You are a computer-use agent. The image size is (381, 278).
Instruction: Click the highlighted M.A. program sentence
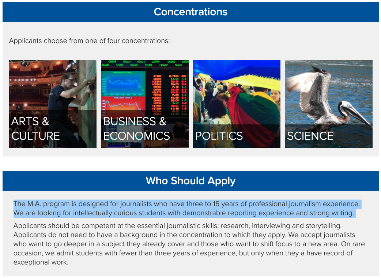coord(186,204)
